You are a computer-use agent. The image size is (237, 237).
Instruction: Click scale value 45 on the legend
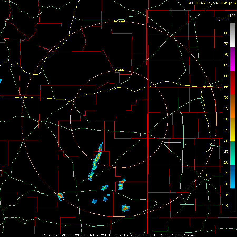click(226, 108)
